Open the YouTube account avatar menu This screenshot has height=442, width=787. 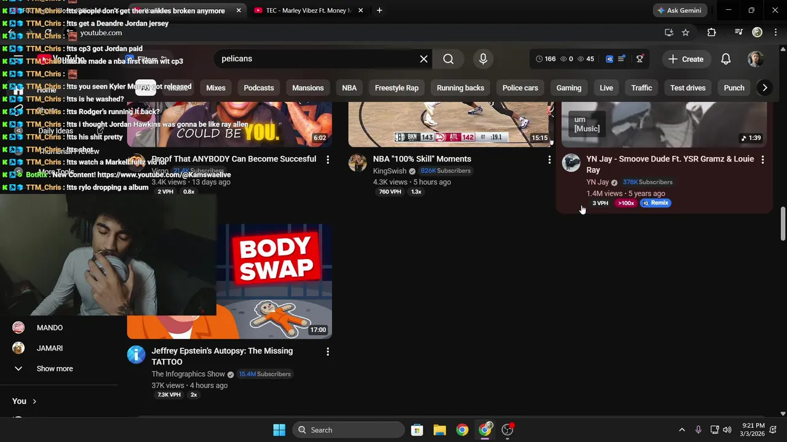[756, 59]
